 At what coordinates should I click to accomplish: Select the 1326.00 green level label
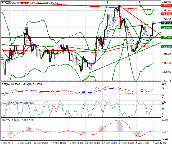click(166, 47)
